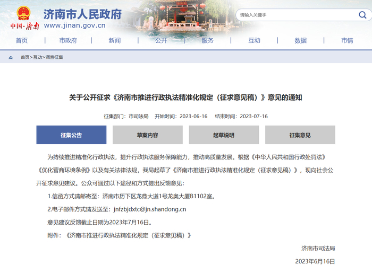The height and width of the screenshot is (274, 372).
Task: Click the national emblem logo
Action: 23,13
